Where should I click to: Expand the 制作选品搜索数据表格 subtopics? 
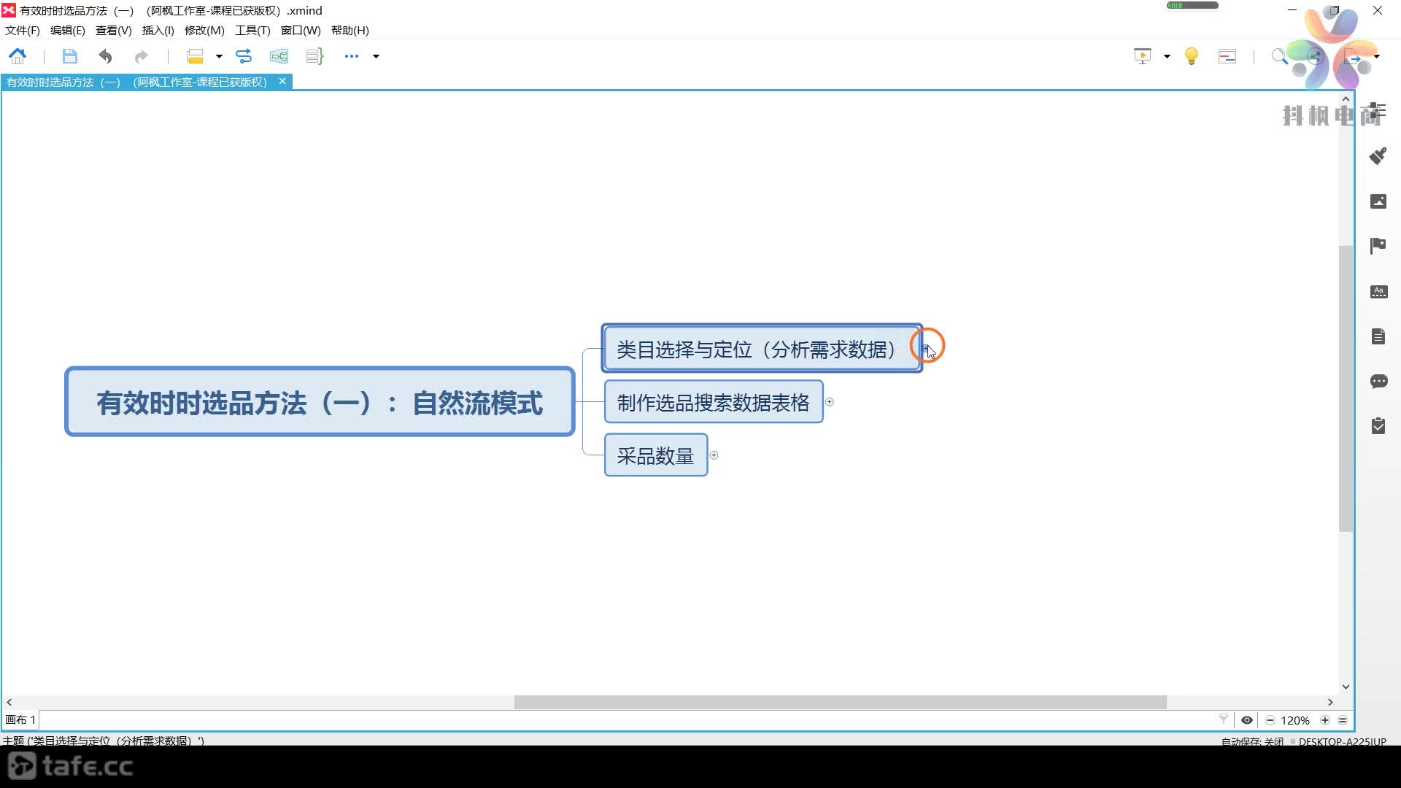[830, 402]
